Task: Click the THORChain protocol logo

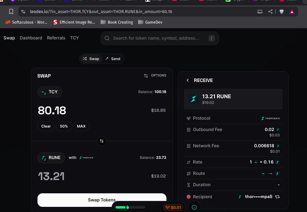Action: coord(270,118)
